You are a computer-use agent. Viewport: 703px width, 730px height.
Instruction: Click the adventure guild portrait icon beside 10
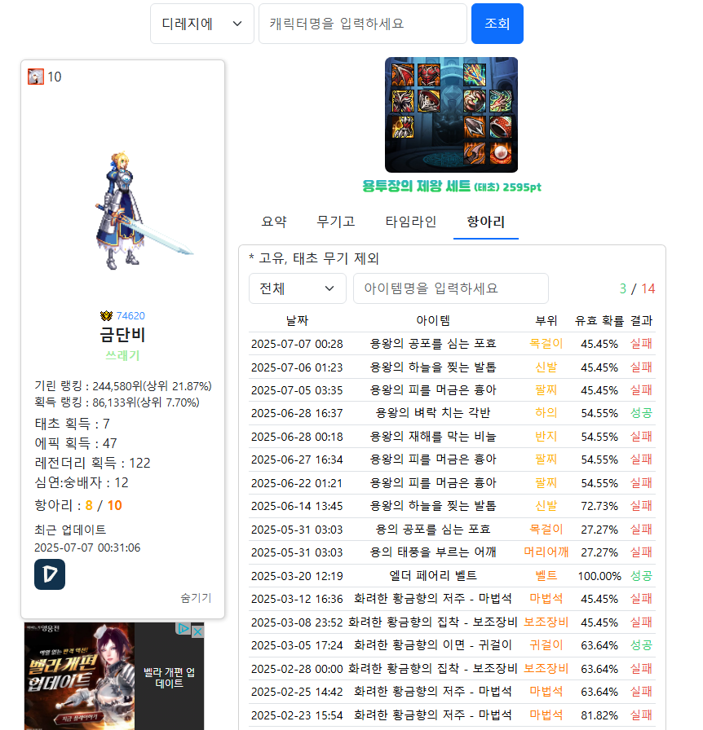point(36,77)
